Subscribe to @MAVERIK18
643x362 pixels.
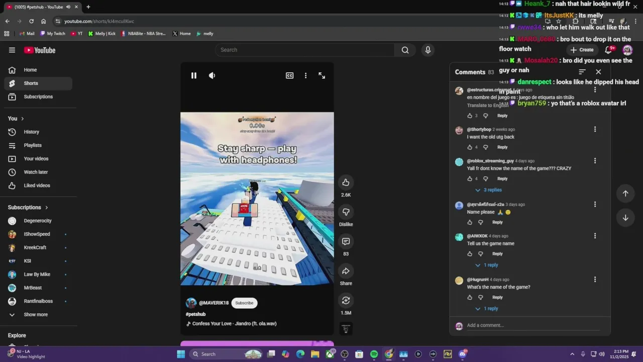[244, 303]
